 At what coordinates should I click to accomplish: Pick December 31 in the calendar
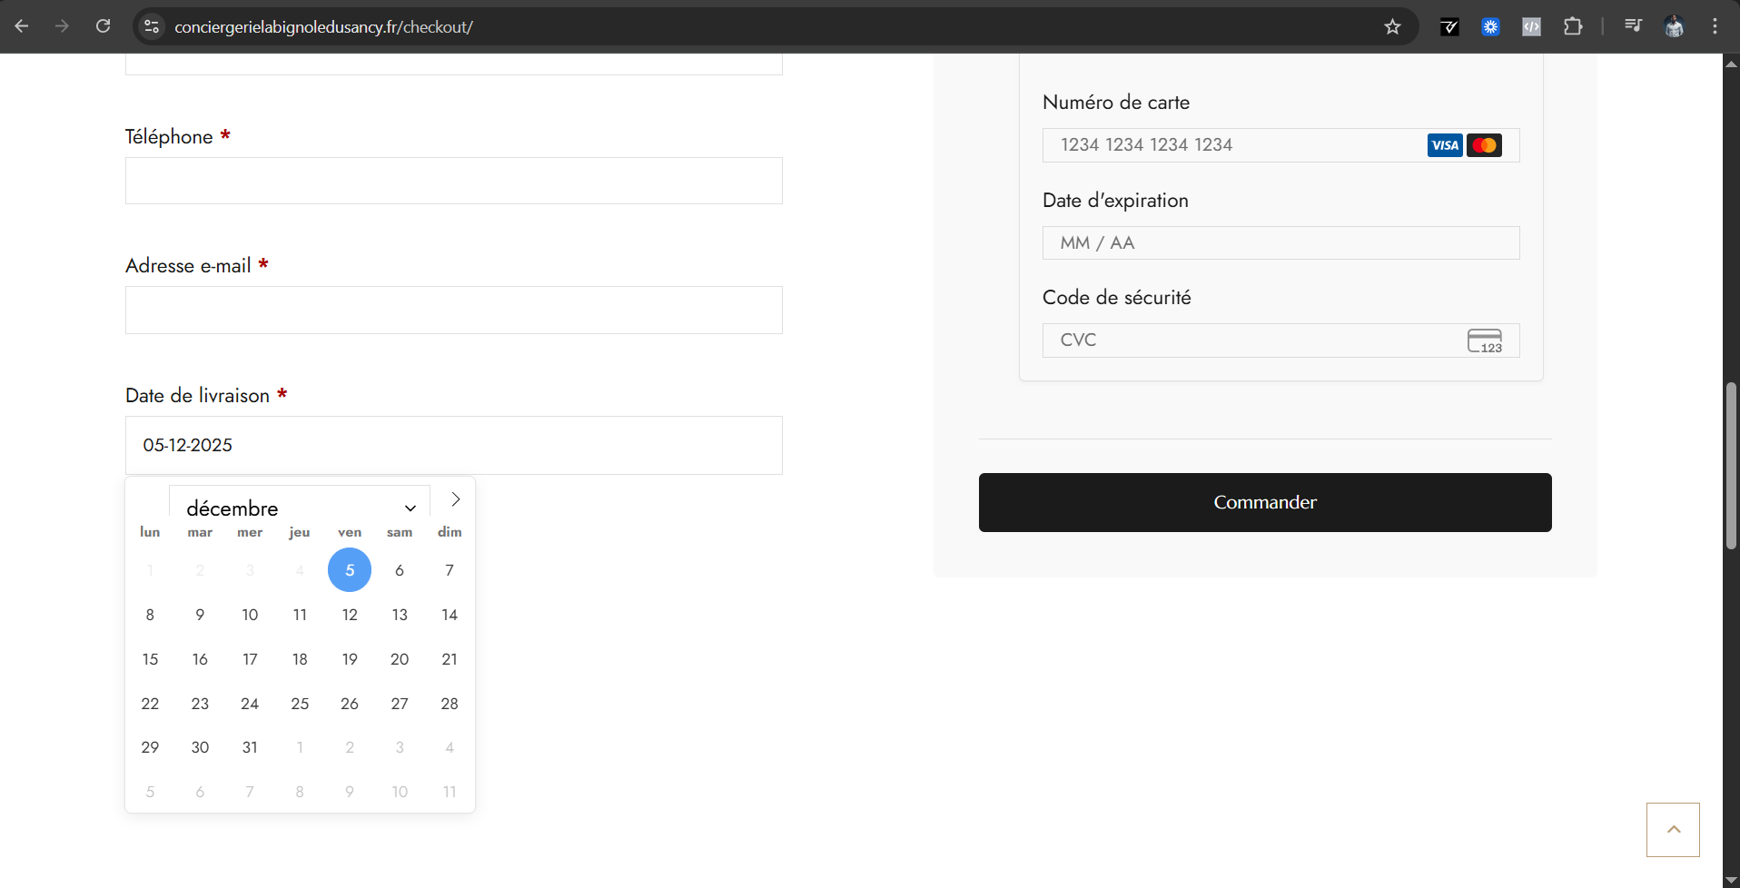(250, 747)
